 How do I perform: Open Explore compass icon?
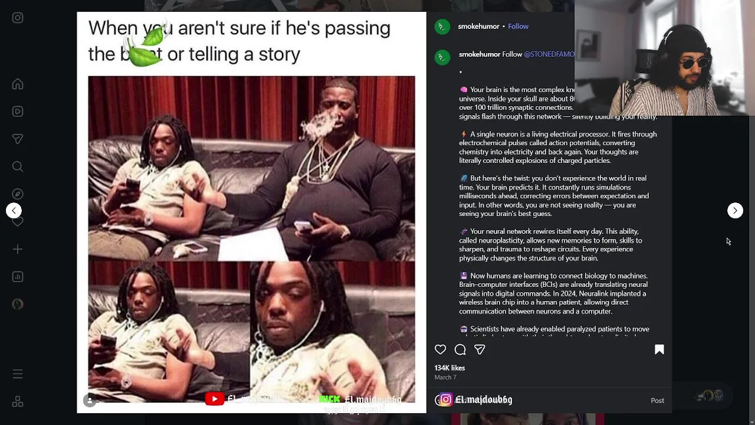(x=18, y=194)
